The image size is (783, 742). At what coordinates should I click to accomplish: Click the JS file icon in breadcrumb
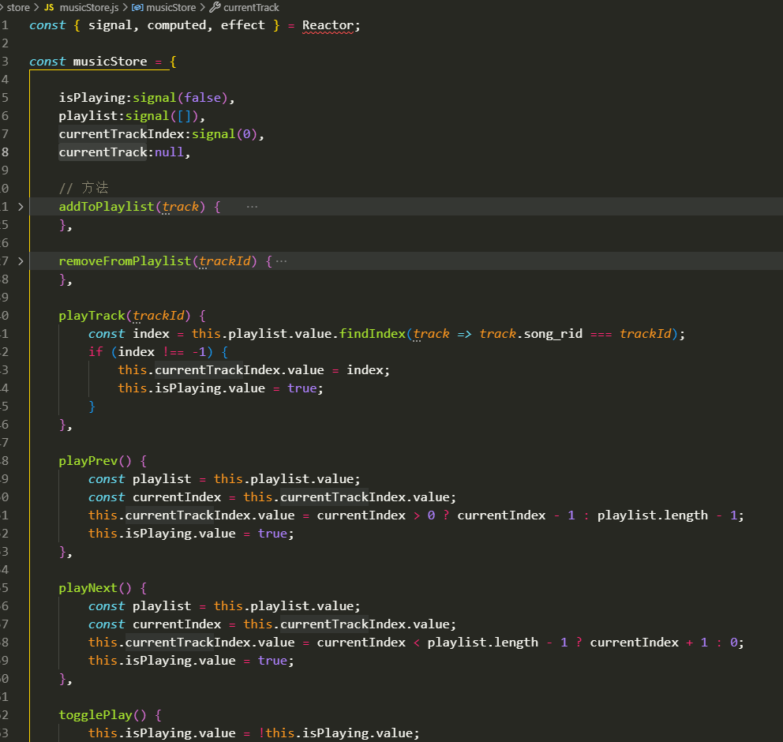[x=49, y=7]
